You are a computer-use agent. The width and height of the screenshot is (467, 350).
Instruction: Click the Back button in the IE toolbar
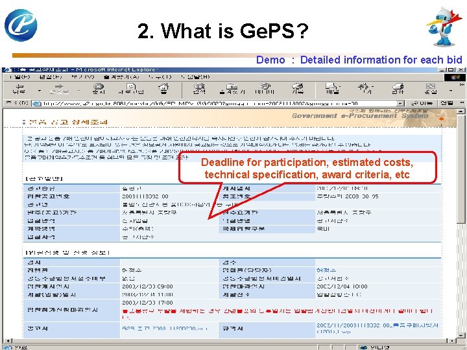click(x=19, y=88)
